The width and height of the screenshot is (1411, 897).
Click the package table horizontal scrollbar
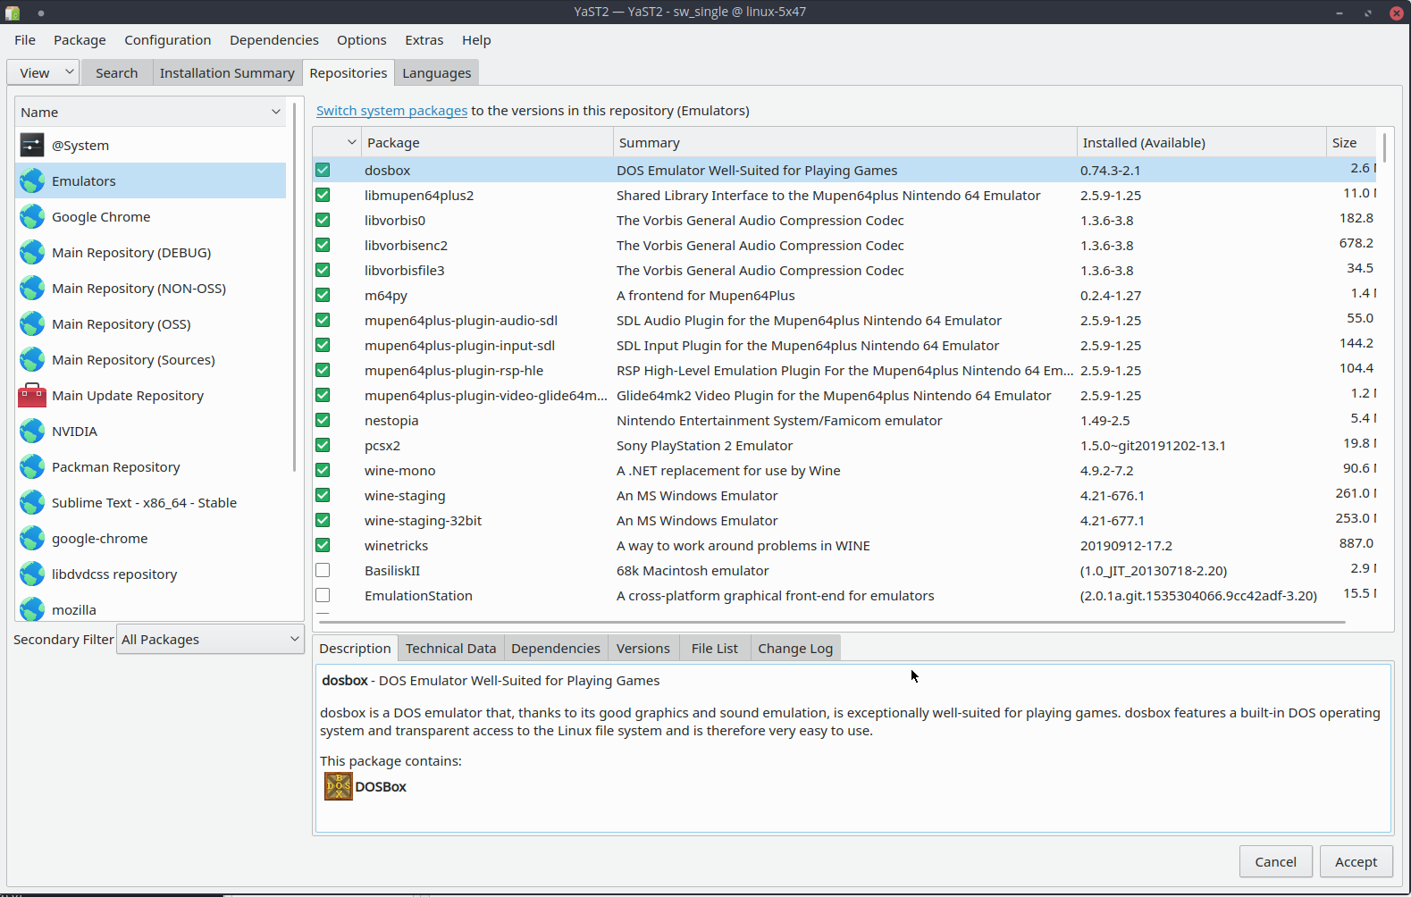pyautogui.click(x=832, y=622)
